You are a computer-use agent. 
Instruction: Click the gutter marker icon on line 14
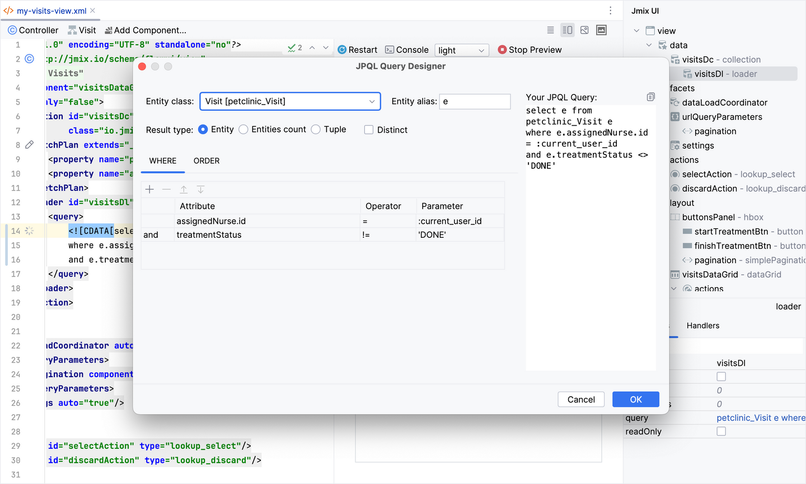[x=30, y=231]
